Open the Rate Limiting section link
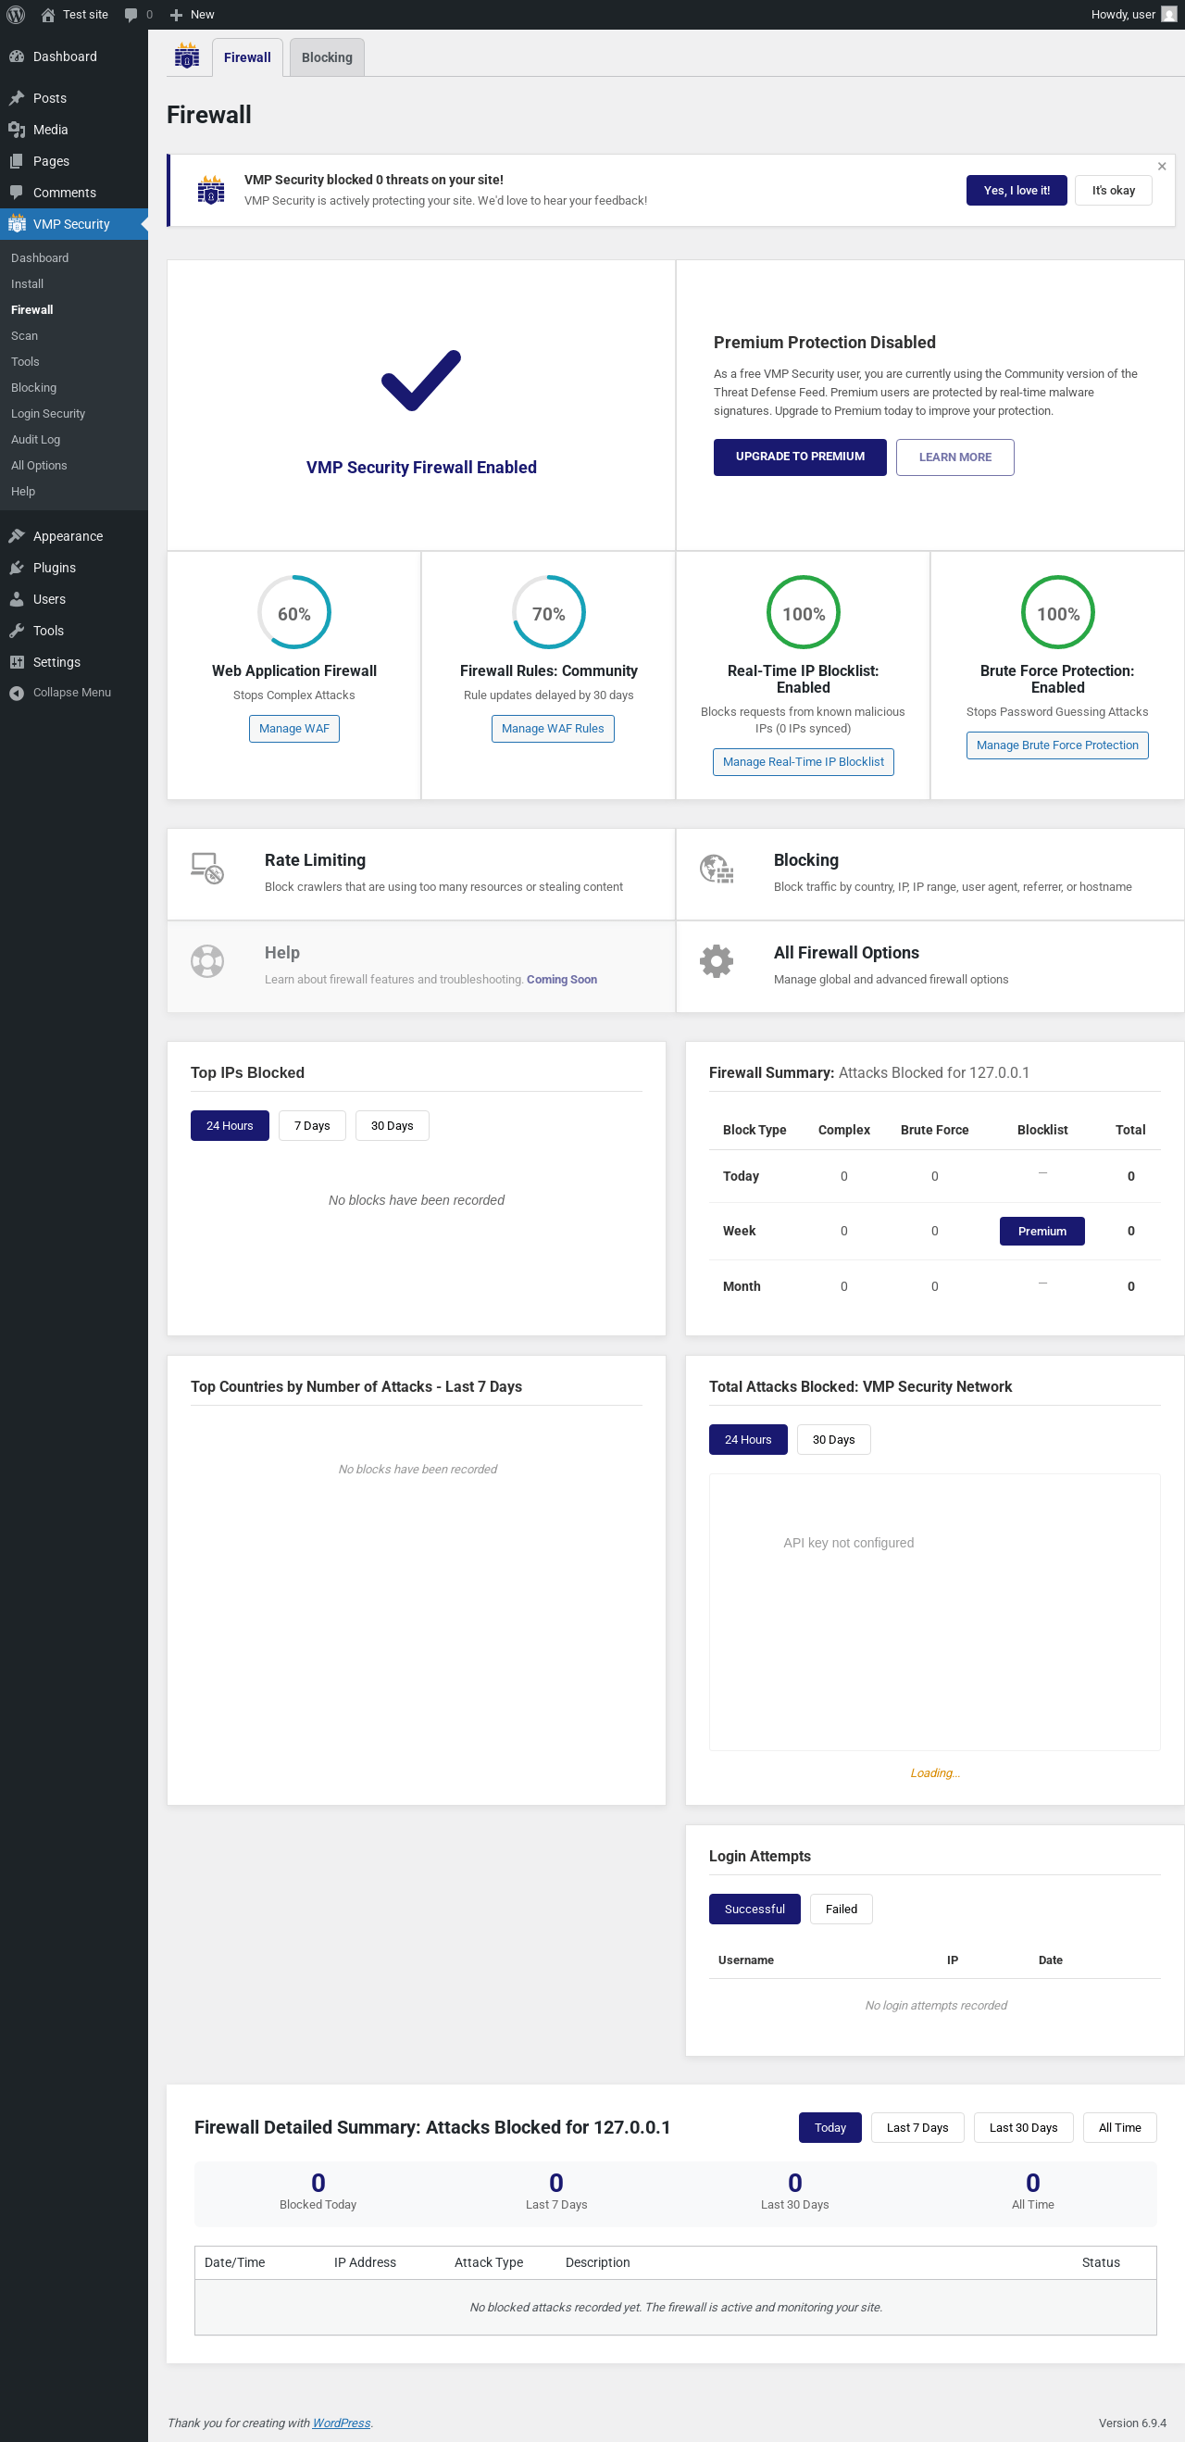This screenshot has height=2442, width=1185. click(x=315, y=861)
